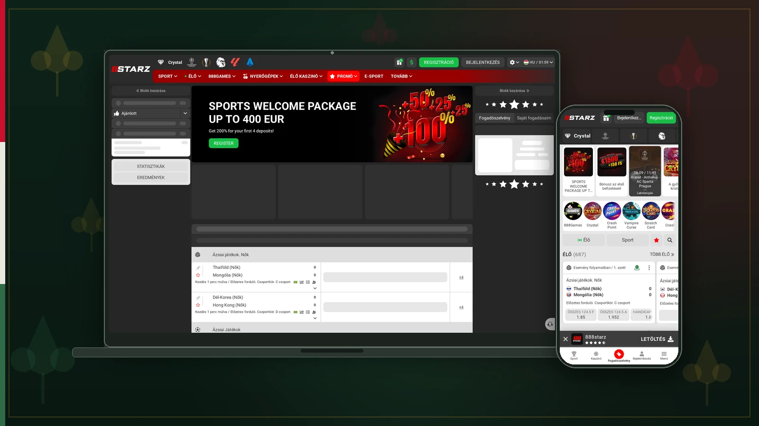
Task: Open the red La Liga icon on laptop
Action: click(235, 62)
